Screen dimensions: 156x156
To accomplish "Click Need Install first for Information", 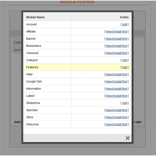I will pyautogui.click(x=116, y=89).
